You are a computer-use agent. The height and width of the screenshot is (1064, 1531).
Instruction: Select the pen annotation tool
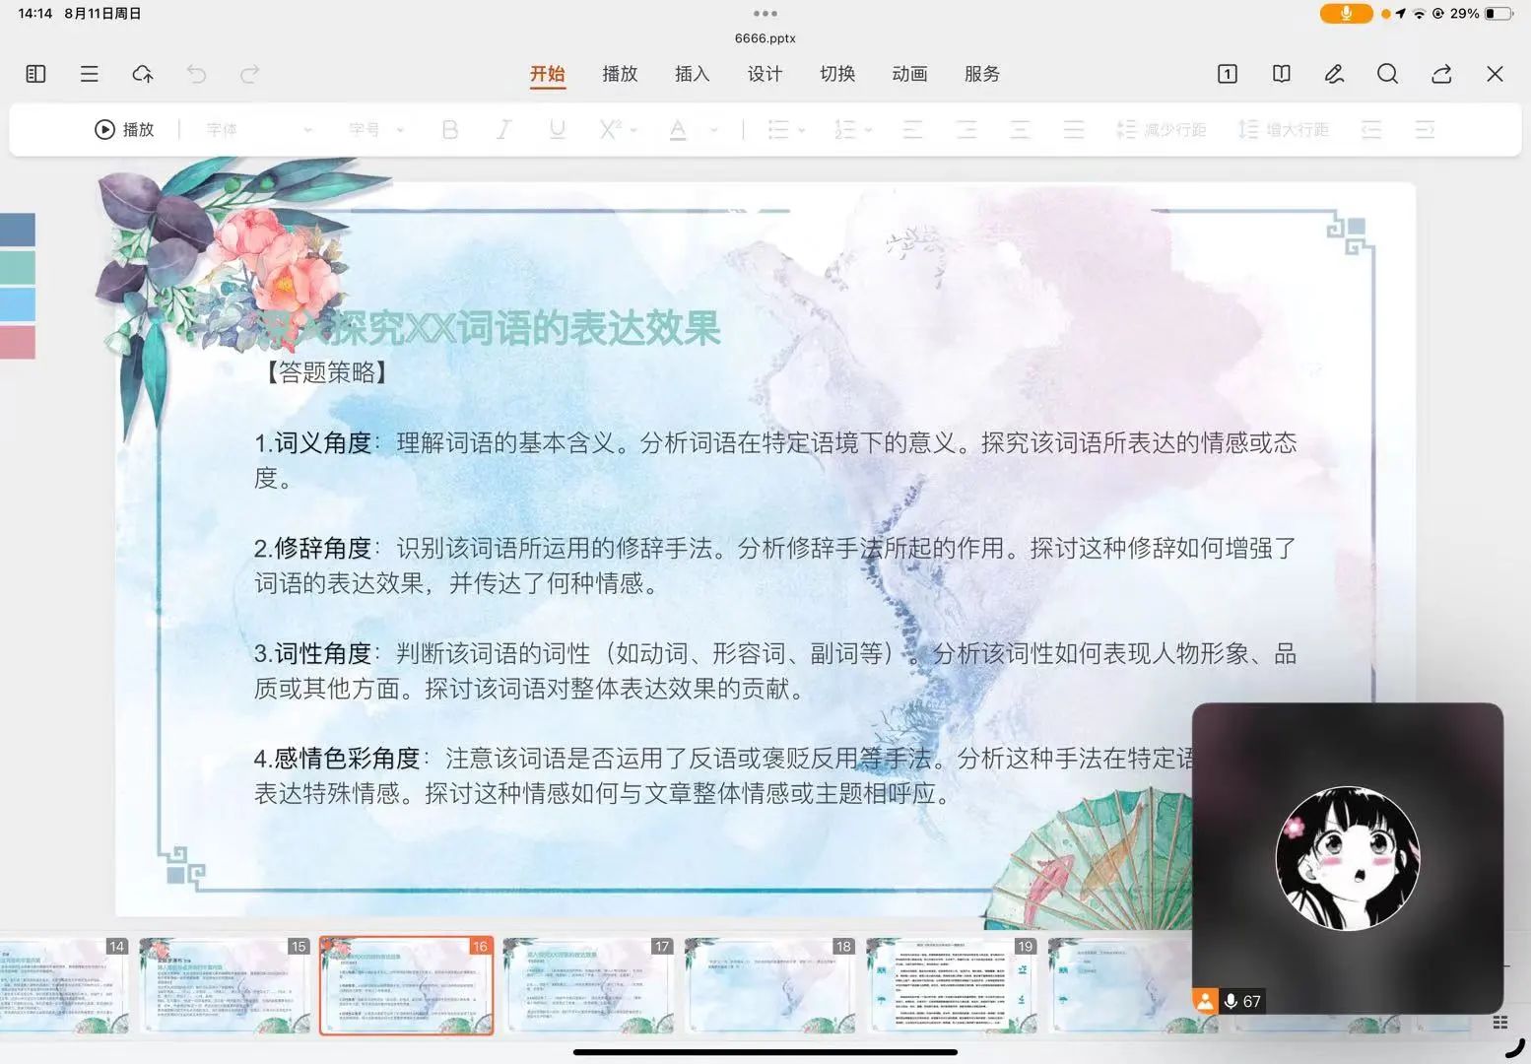click(x=1334, y=74)
